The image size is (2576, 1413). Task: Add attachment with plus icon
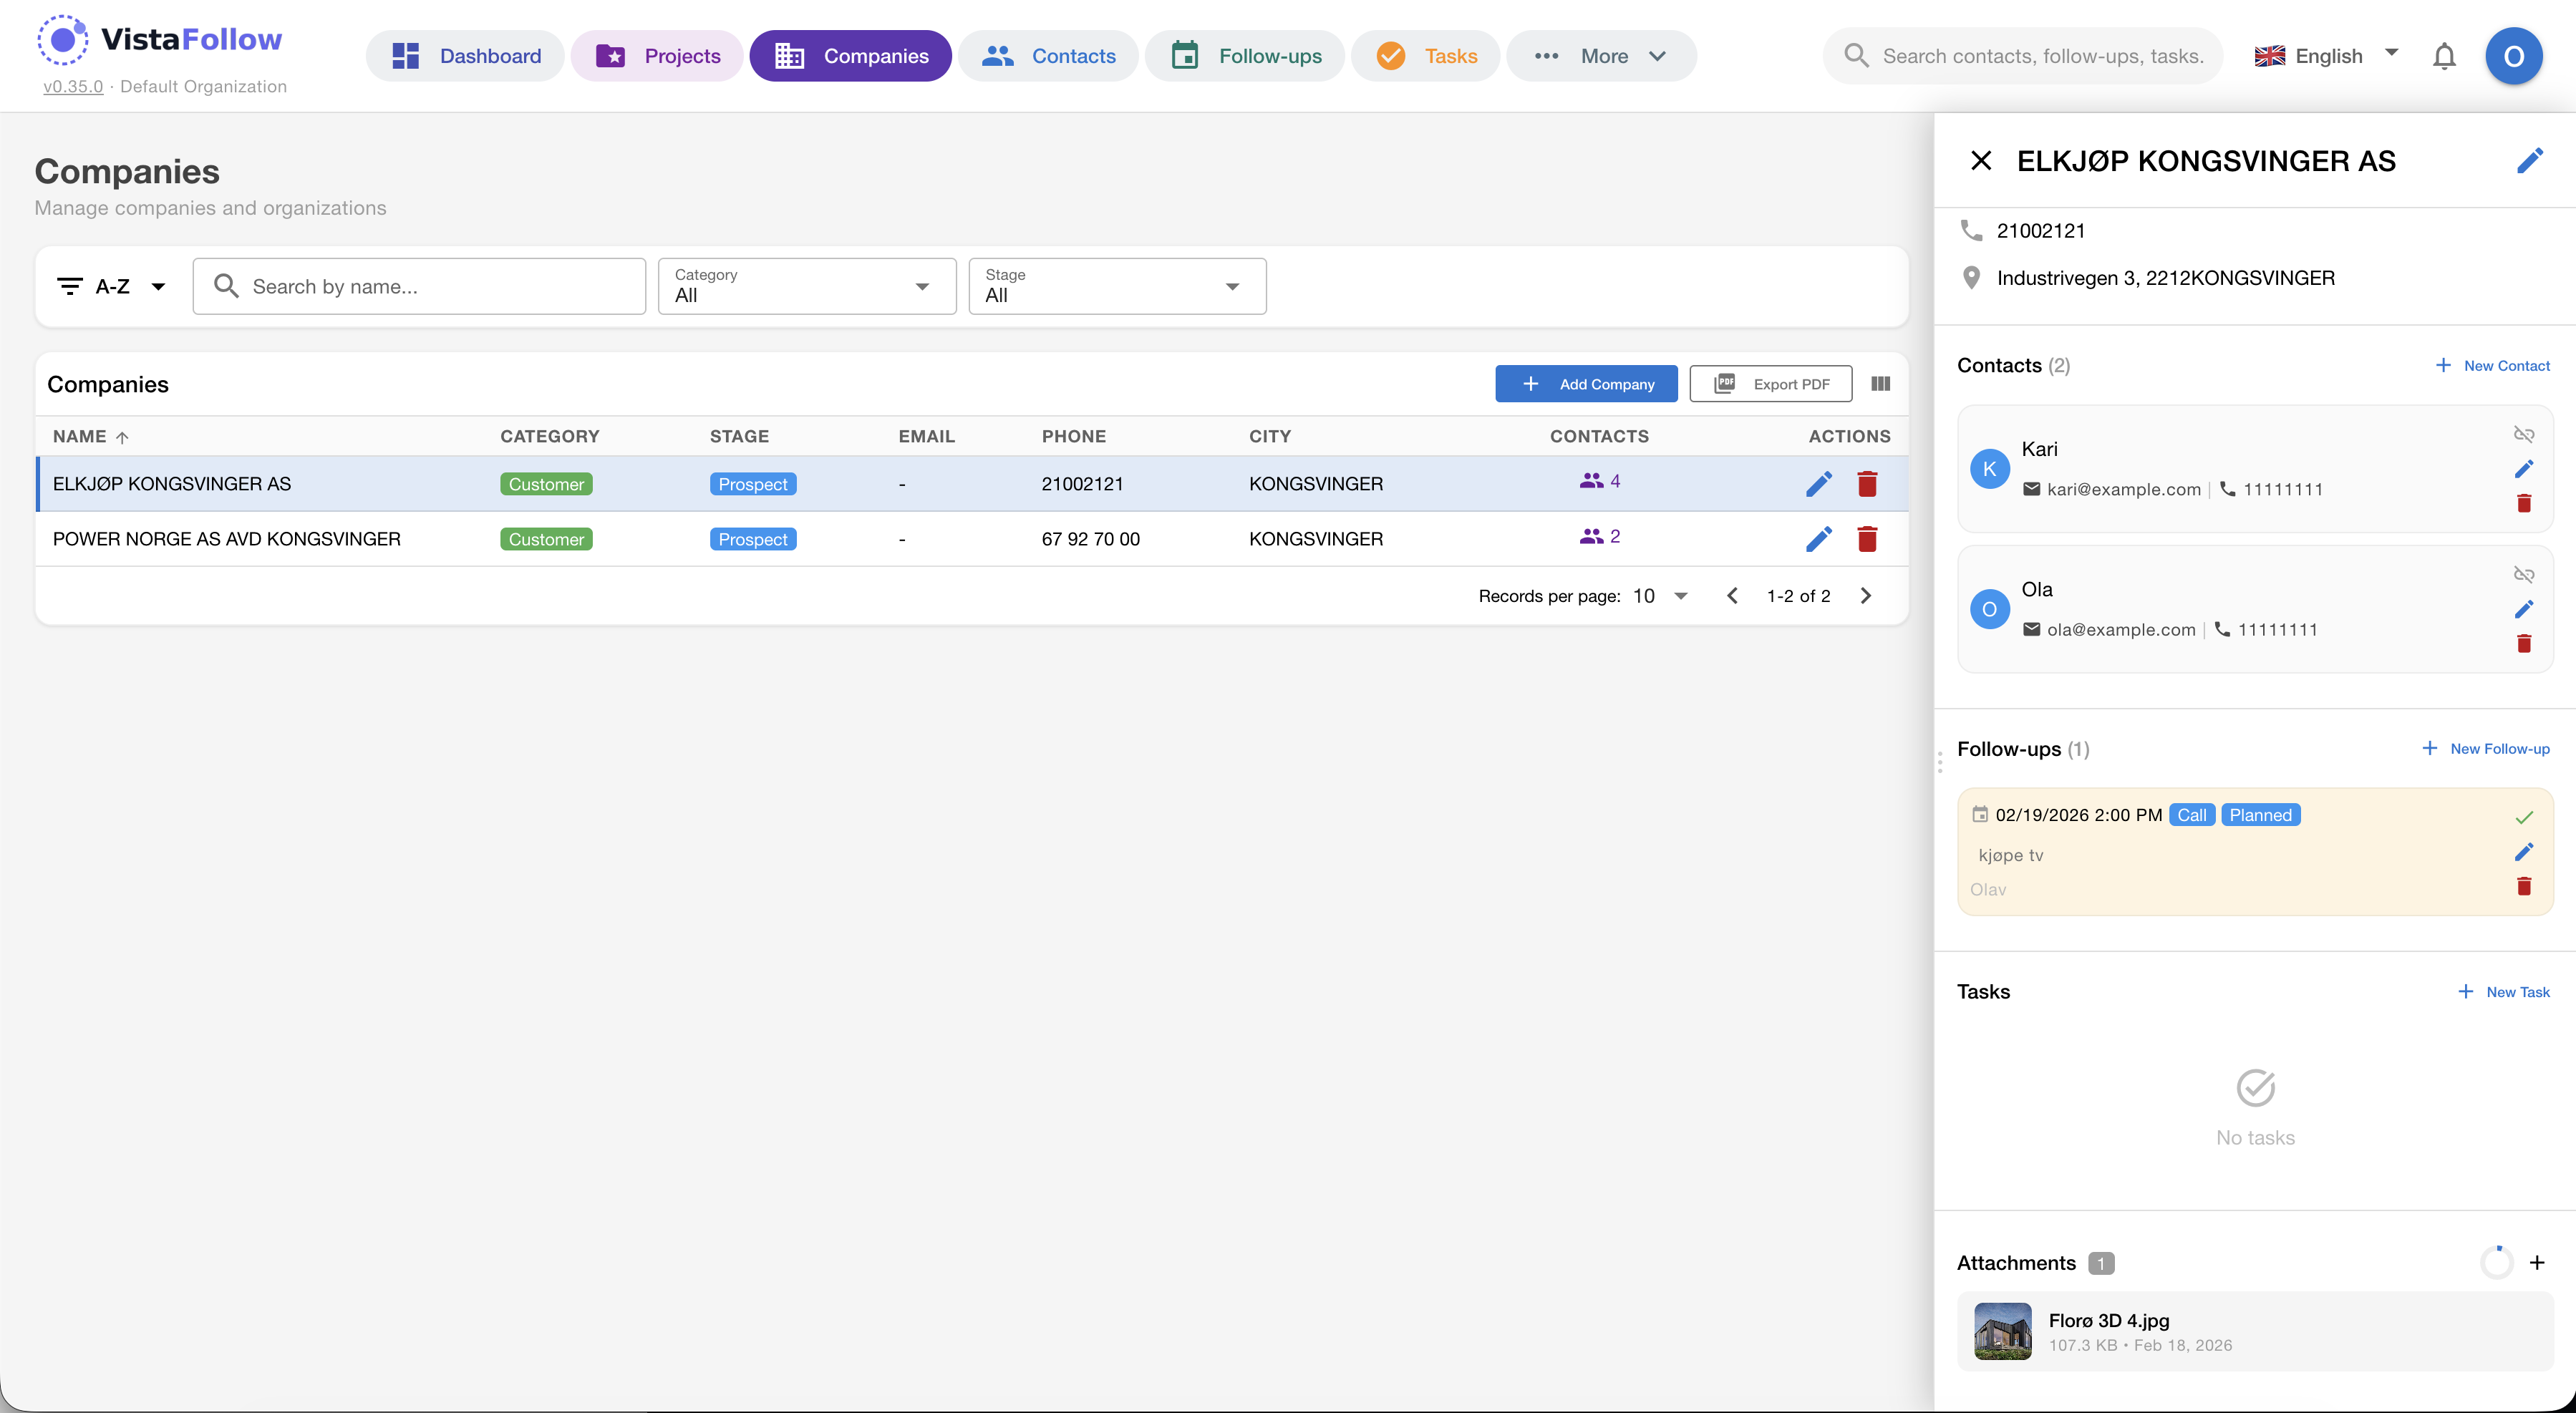click(2536, 1262)
